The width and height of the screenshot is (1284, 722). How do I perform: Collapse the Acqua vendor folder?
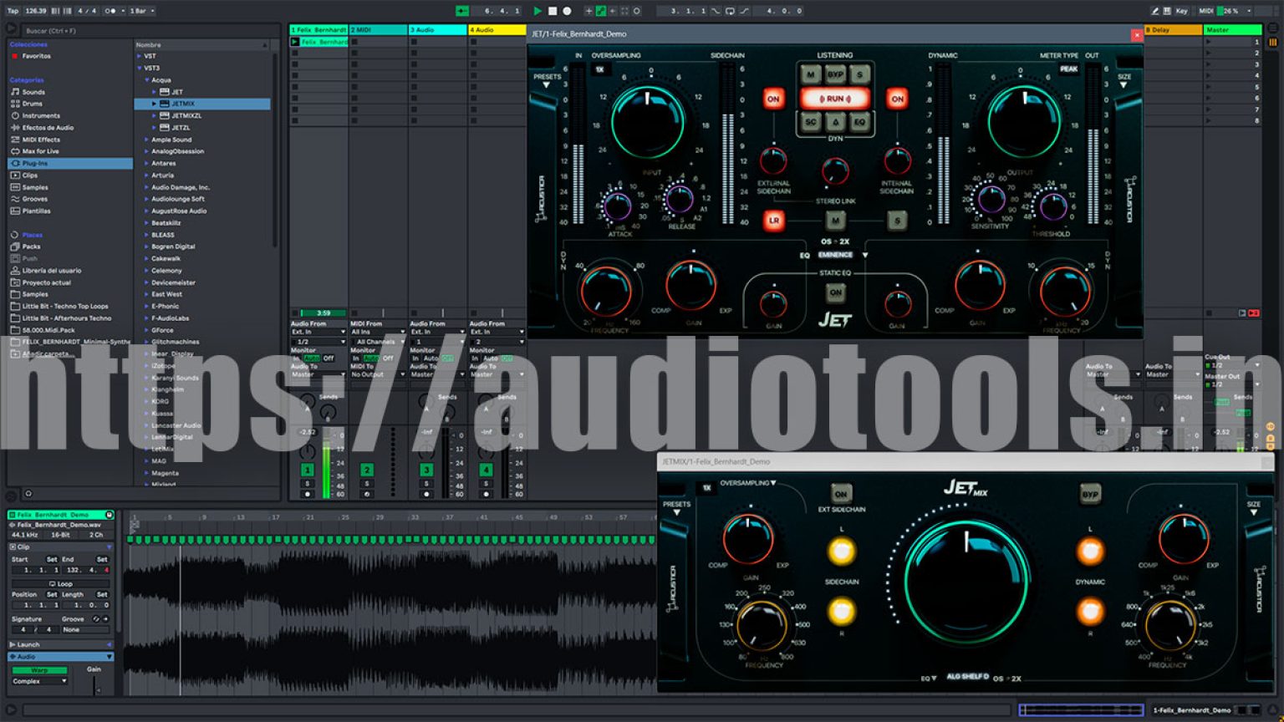(x=147, y=80)
